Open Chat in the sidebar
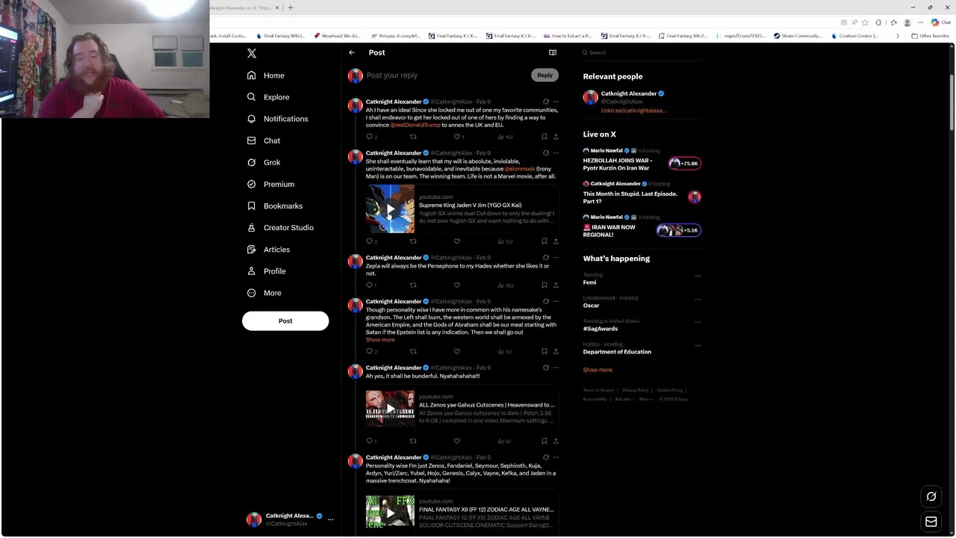The image size is (956, 538). (x=263, y=140)
